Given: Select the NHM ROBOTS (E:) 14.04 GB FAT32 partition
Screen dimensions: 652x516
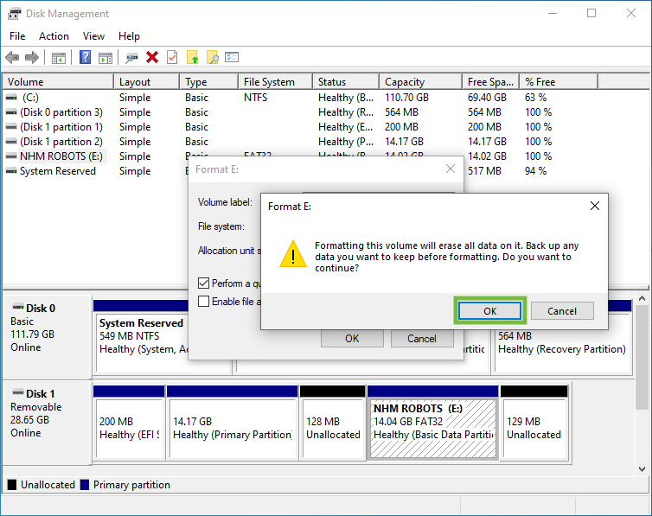Looking at the screenshot, I should (x=433, y=422).
